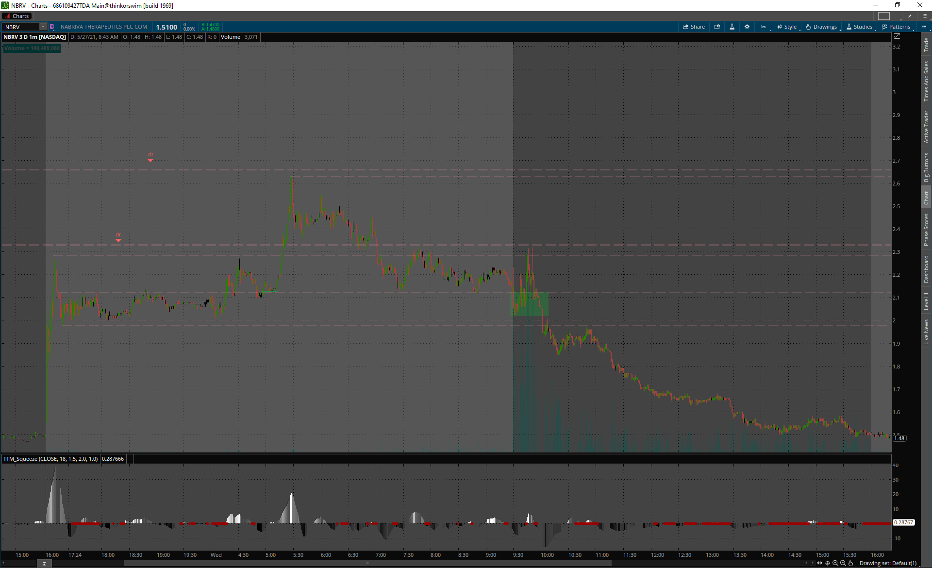This screenshot has width=932, height=568.
Task: Click the alert camera icon next to Share
Action: tap(717, 27)
